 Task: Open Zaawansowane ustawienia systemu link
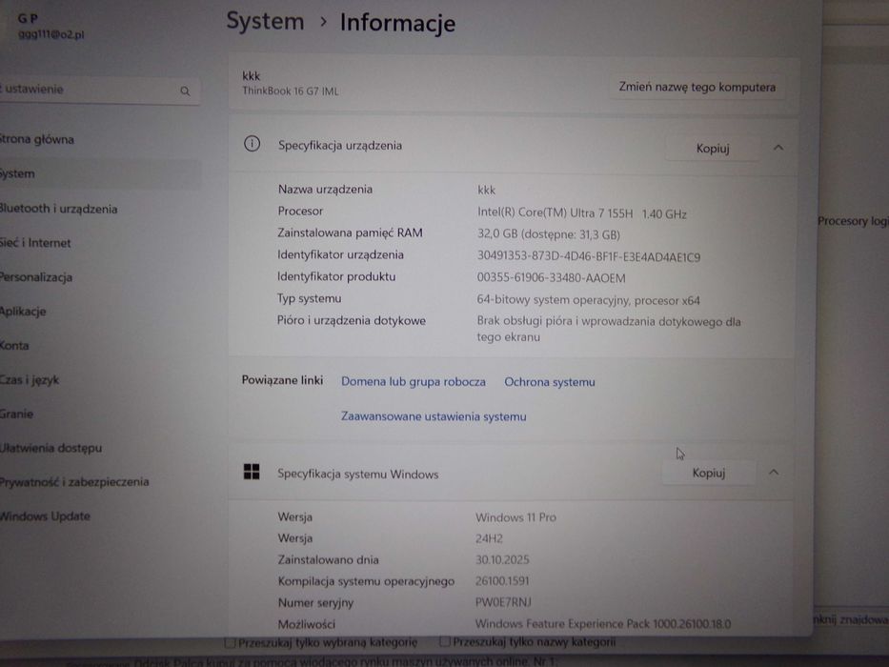coord(434,416)
